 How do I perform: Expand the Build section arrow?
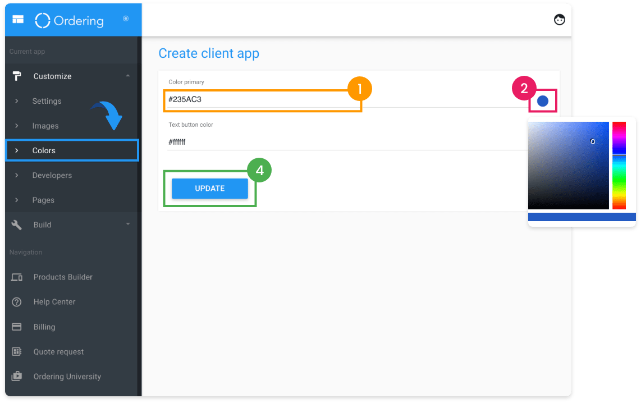point(128,224)
